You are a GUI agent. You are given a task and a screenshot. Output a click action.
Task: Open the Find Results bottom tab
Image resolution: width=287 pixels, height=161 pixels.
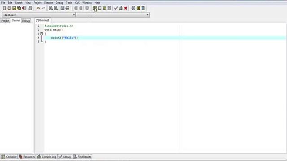[x=83, y=157]
